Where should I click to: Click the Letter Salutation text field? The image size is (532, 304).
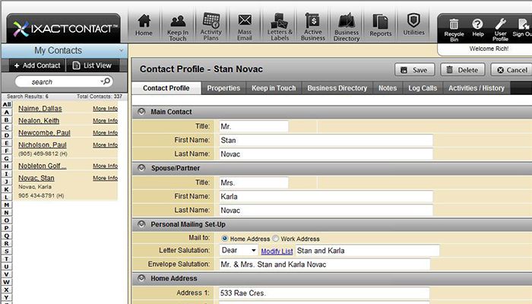367,250
